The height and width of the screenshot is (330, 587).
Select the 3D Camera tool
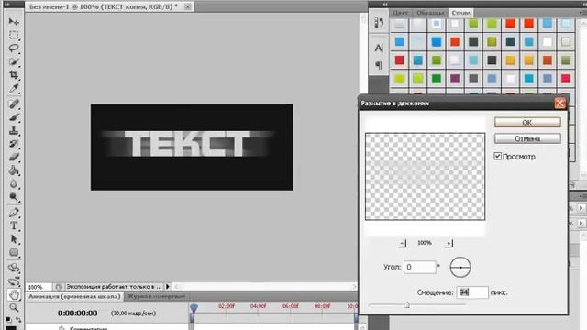point(14,281)
